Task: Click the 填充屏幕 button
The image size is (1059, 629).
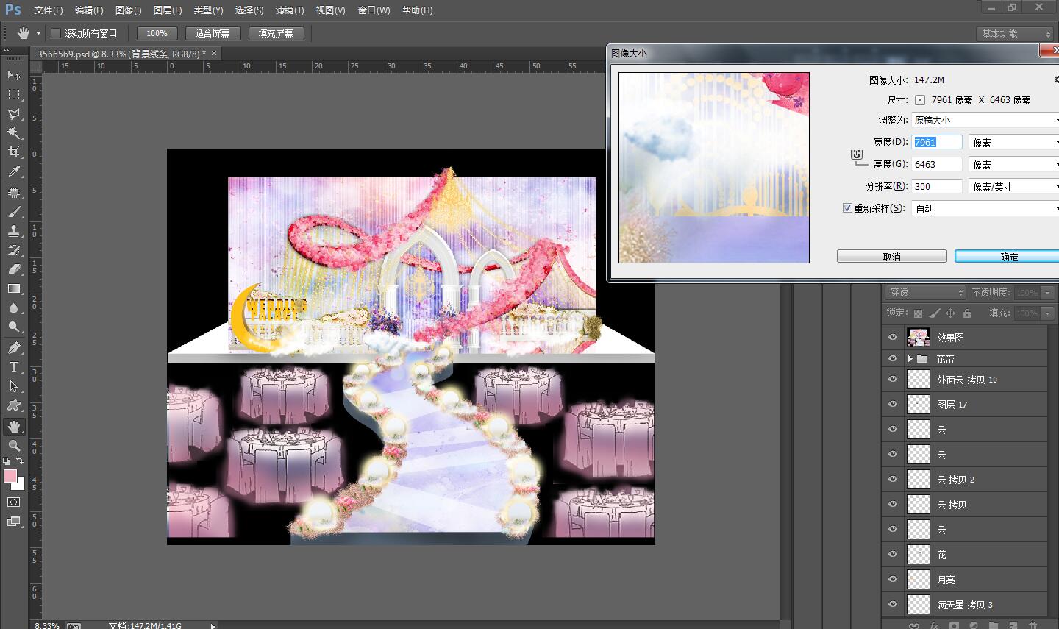Action: [x=276, y=33]
